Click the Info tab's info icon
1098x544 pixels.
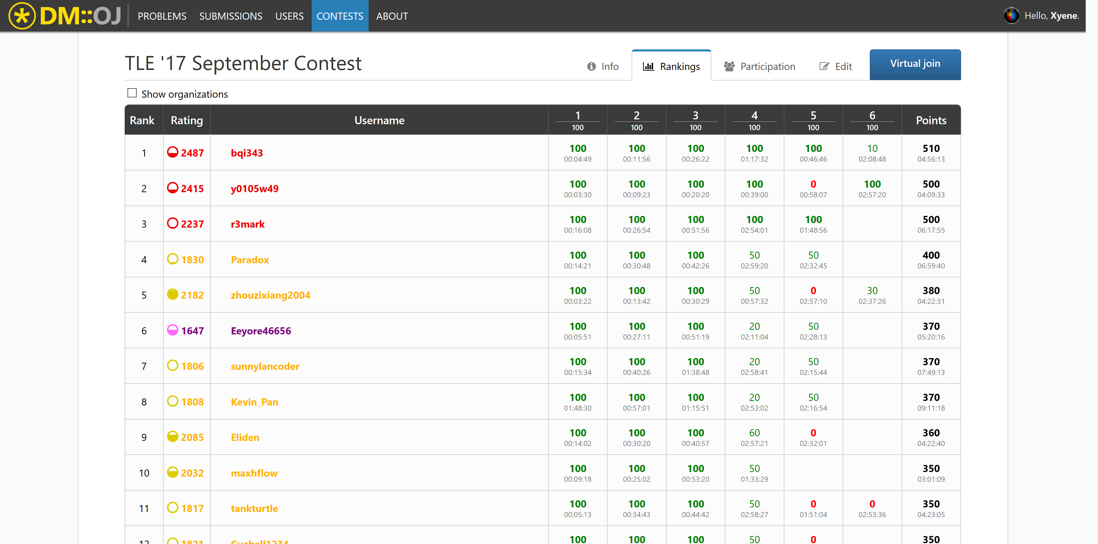click(591, 67)
